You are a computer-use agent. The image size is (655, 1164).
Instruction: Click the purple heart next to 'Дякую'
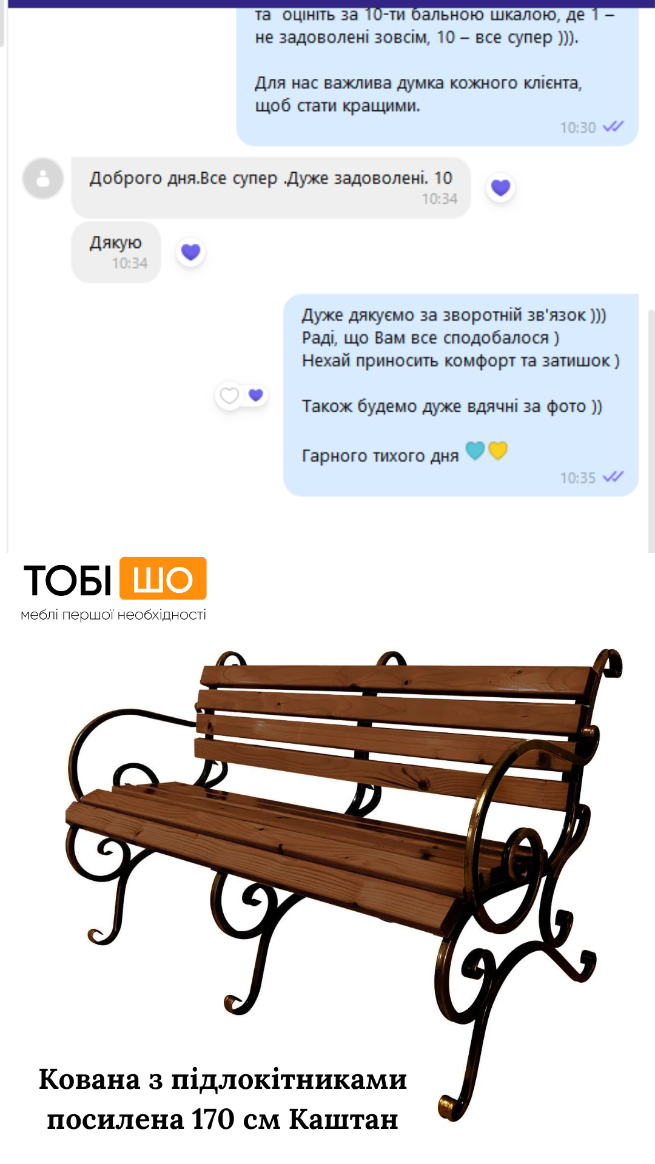[191, 252]
